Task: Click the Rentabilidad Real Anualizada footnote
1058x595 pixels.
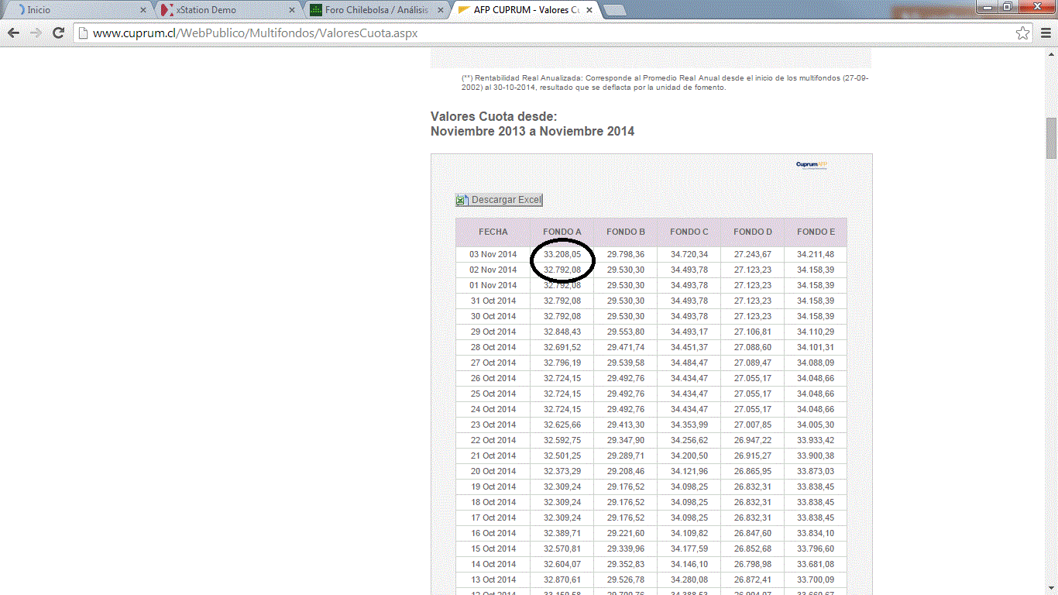Action: pyautogui.click(x=665, y=83)
